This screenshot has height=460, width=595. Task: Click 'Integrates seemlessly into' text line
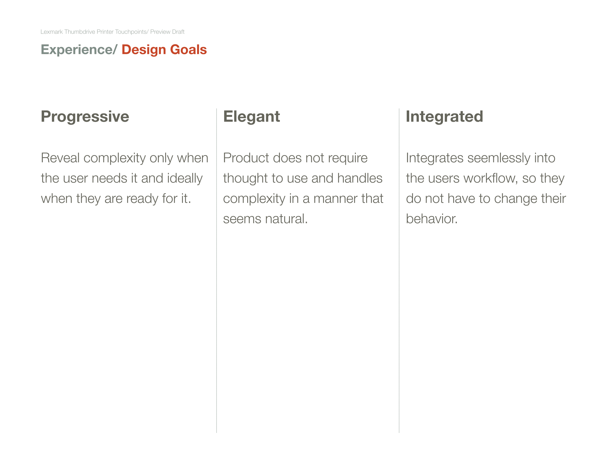481,158
